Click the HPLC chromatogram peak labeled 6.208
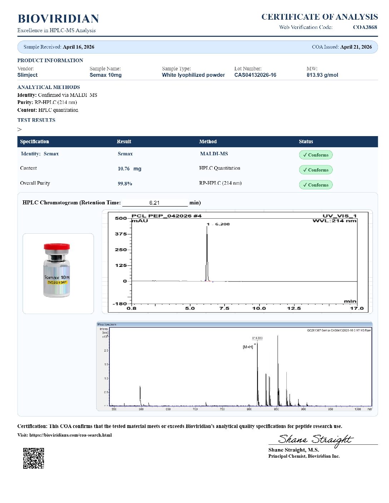 [x=207, y=254]
